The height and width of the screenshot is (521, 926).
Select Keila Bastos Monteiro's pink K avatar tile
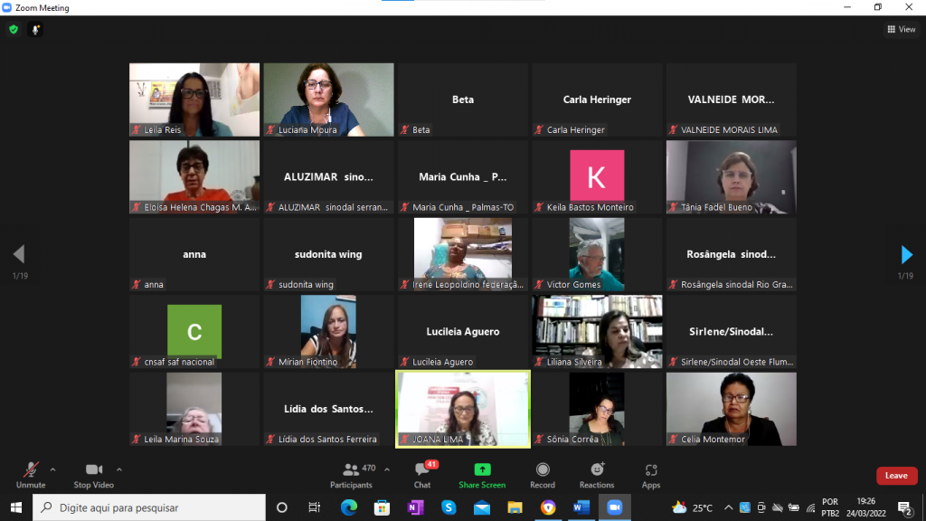click(597, 175)
